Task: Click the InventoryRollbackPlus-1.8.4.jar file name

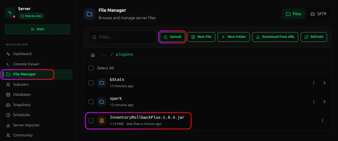Action: [147, 117]
